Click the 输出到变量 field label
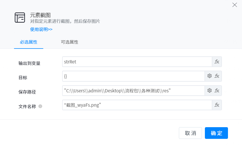Screen dimensions: 242x145 click(29, 63)
